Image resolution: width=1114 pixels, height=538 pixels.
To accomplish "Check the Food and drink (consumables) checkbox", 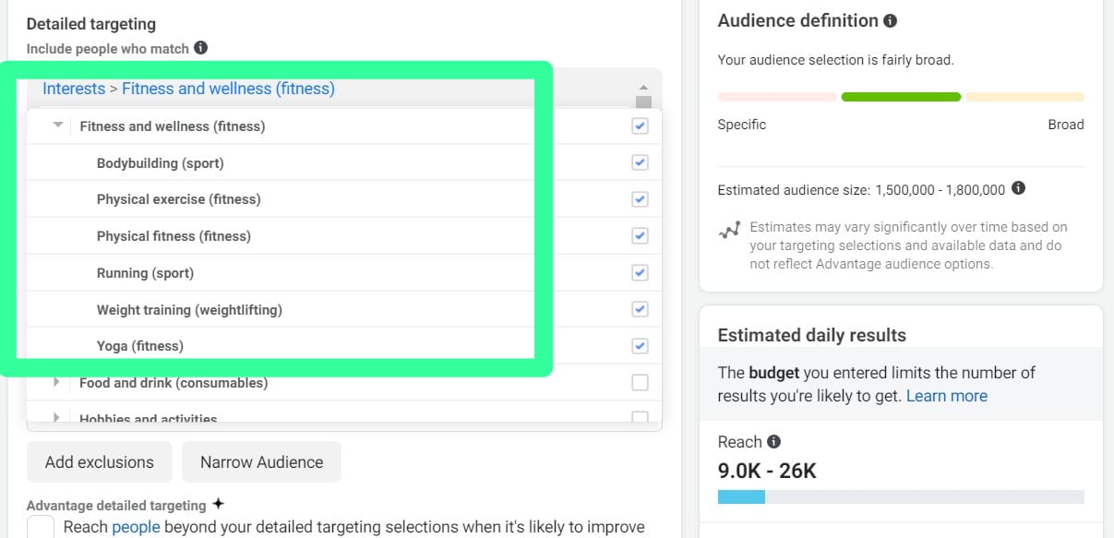I will tap(640, 382).
